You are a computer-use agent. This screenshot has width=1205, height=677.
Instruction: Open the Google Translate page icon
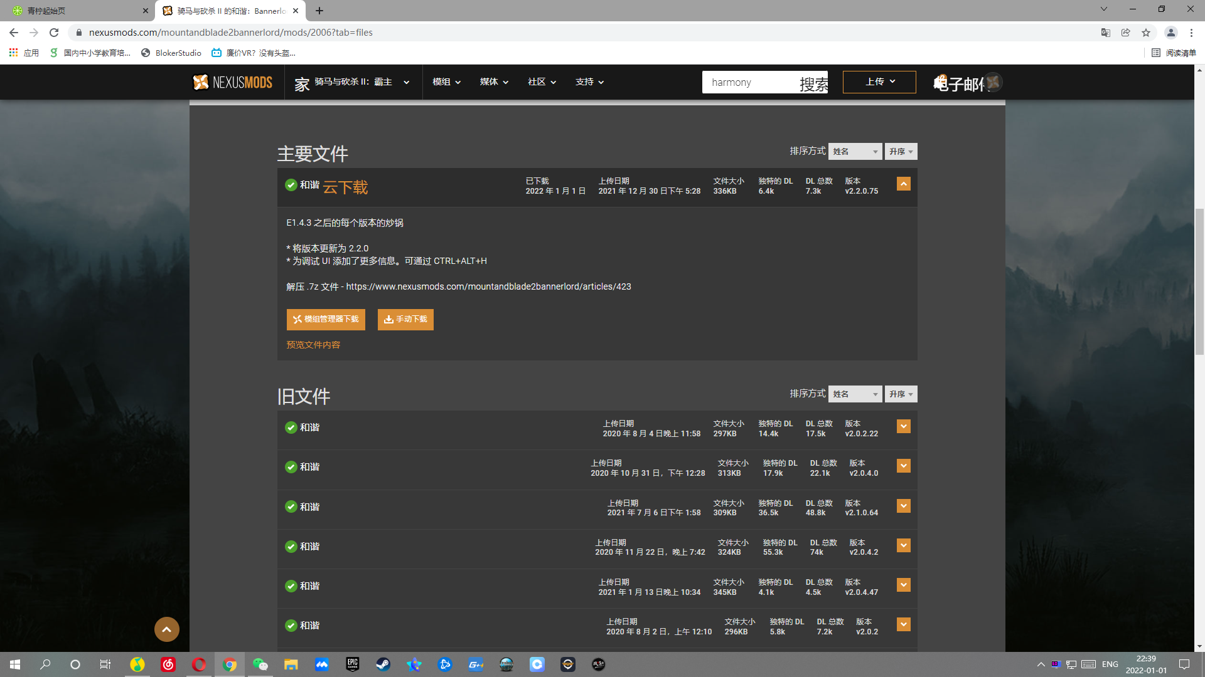coord(1106,33)
